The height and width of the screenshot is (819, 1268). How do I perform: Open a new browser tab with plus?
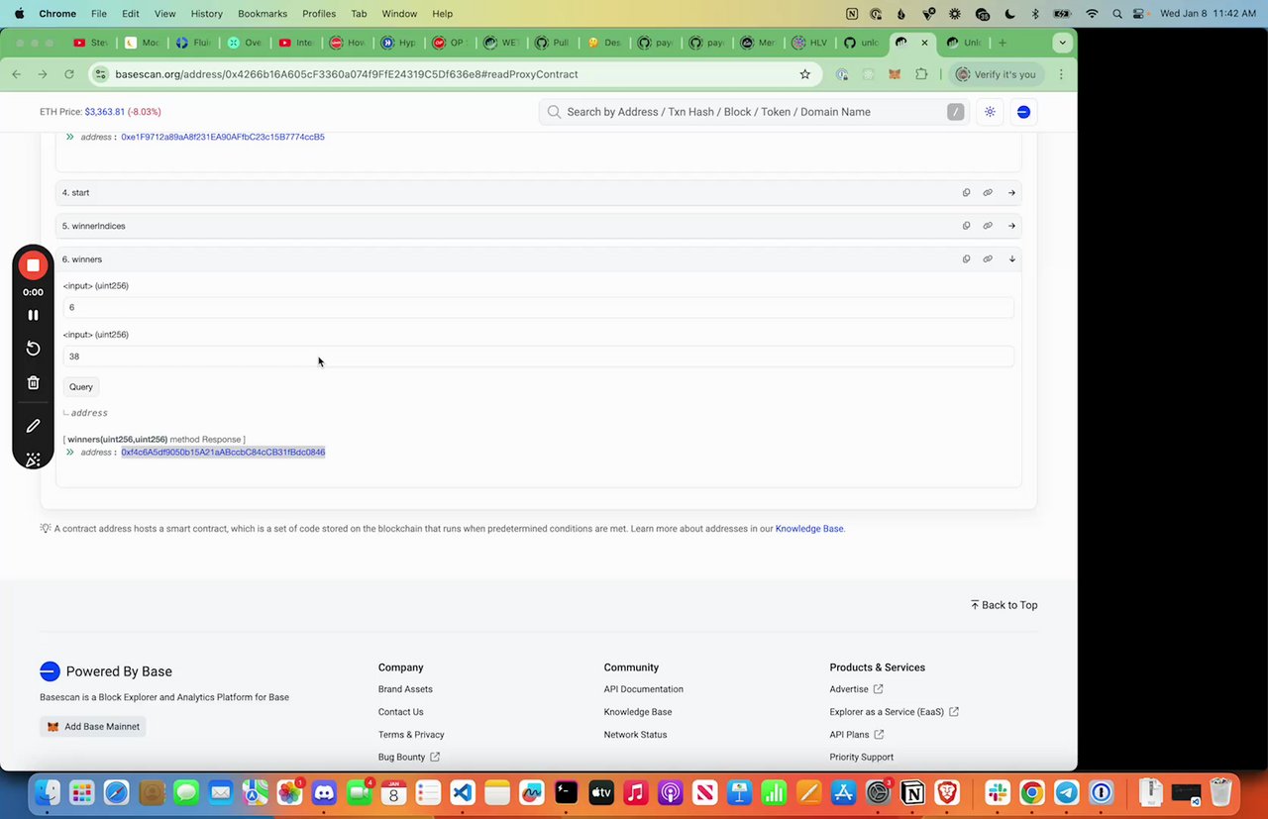1003,43
